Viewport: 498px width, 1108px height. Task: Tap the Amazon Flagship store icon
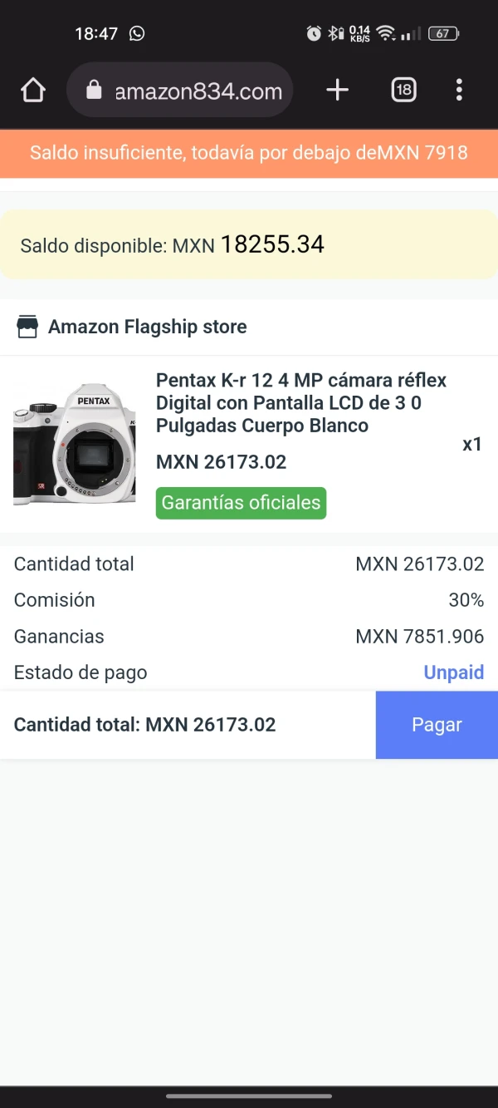click(x=27, y=327)
